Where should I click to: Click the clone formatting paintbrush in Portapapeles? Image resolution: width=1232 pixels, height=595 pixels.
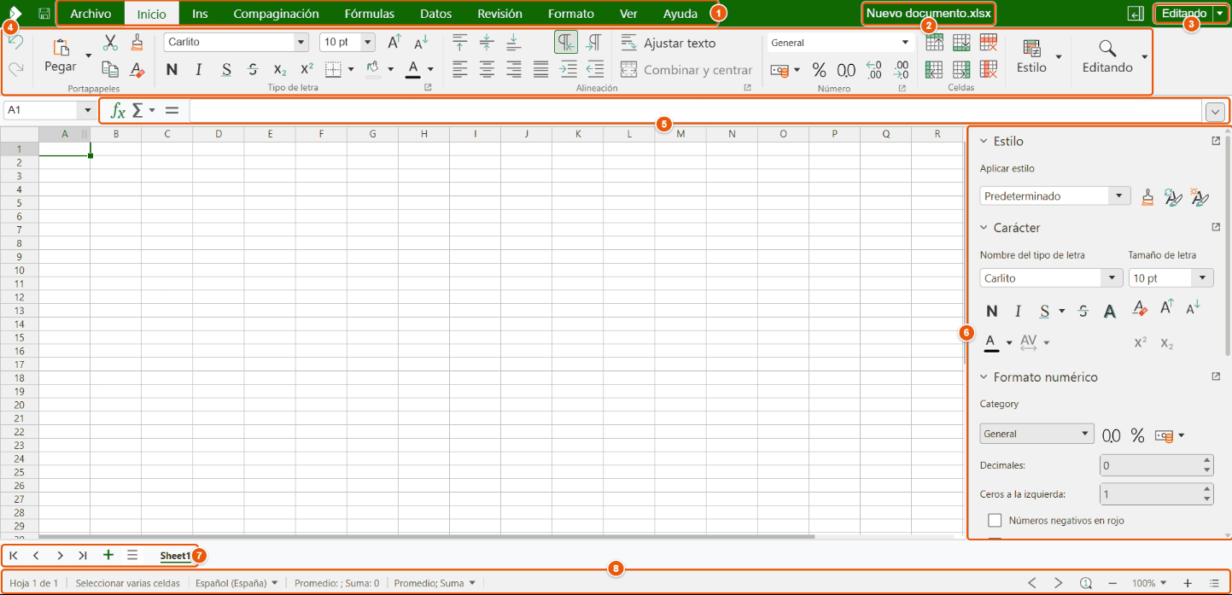pyautogui.click(x=137, y=43)
